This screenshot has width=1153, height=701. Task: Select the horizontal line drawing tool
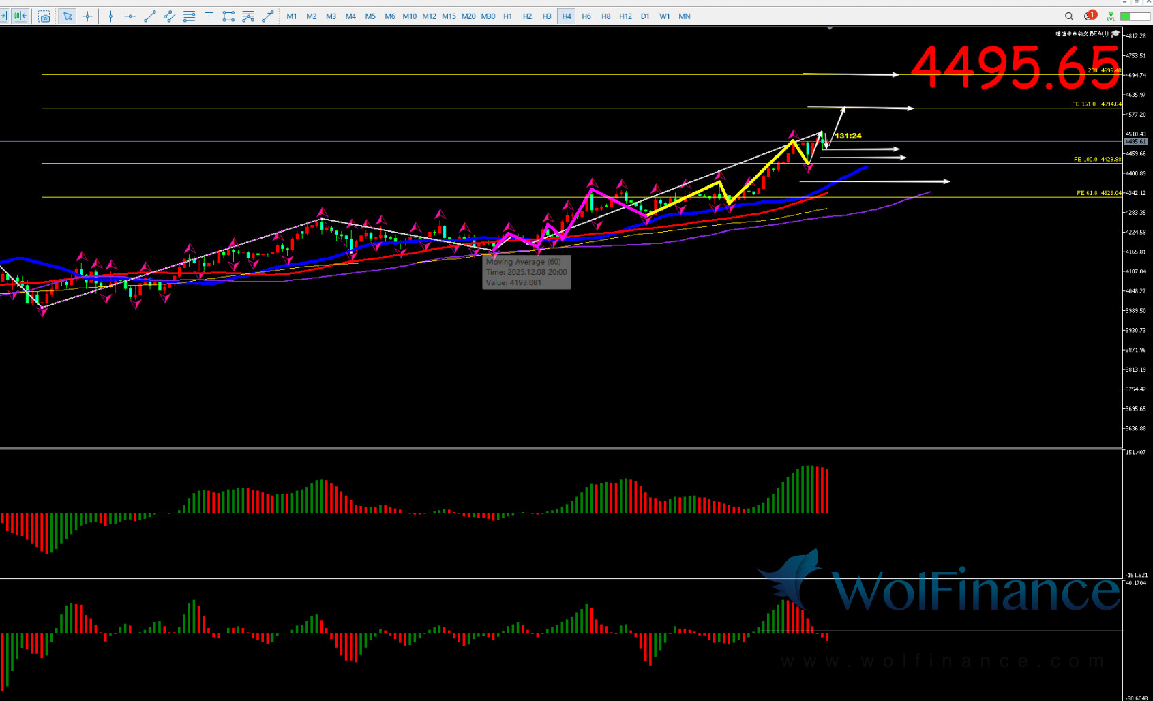(x=130, y=16)
